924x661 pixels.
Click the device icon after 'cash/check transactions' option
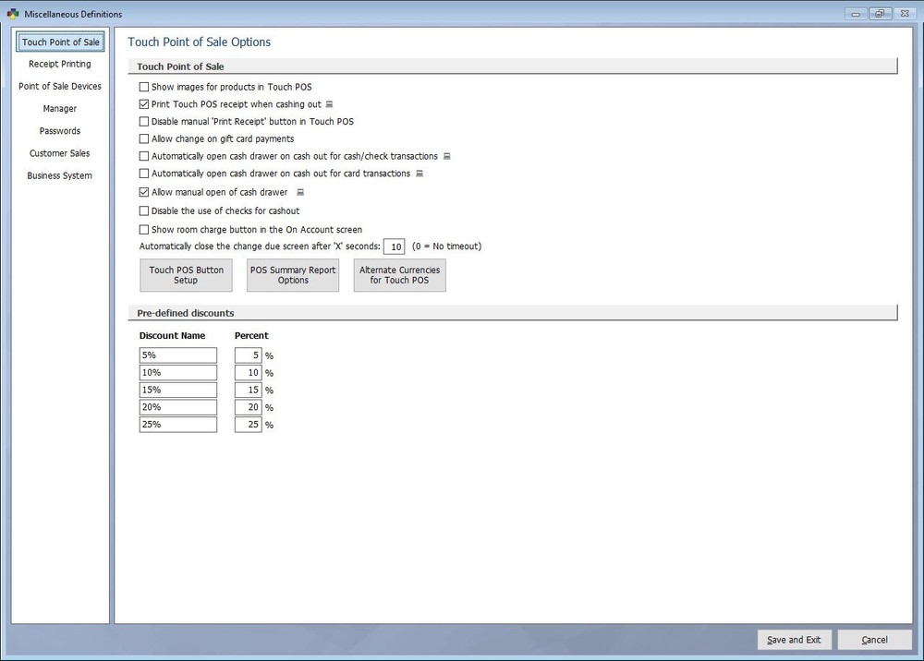point(447,156)
